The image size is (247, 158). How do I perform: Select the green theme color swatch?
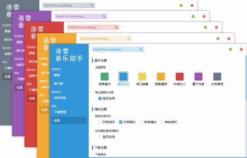pos(104,76)
